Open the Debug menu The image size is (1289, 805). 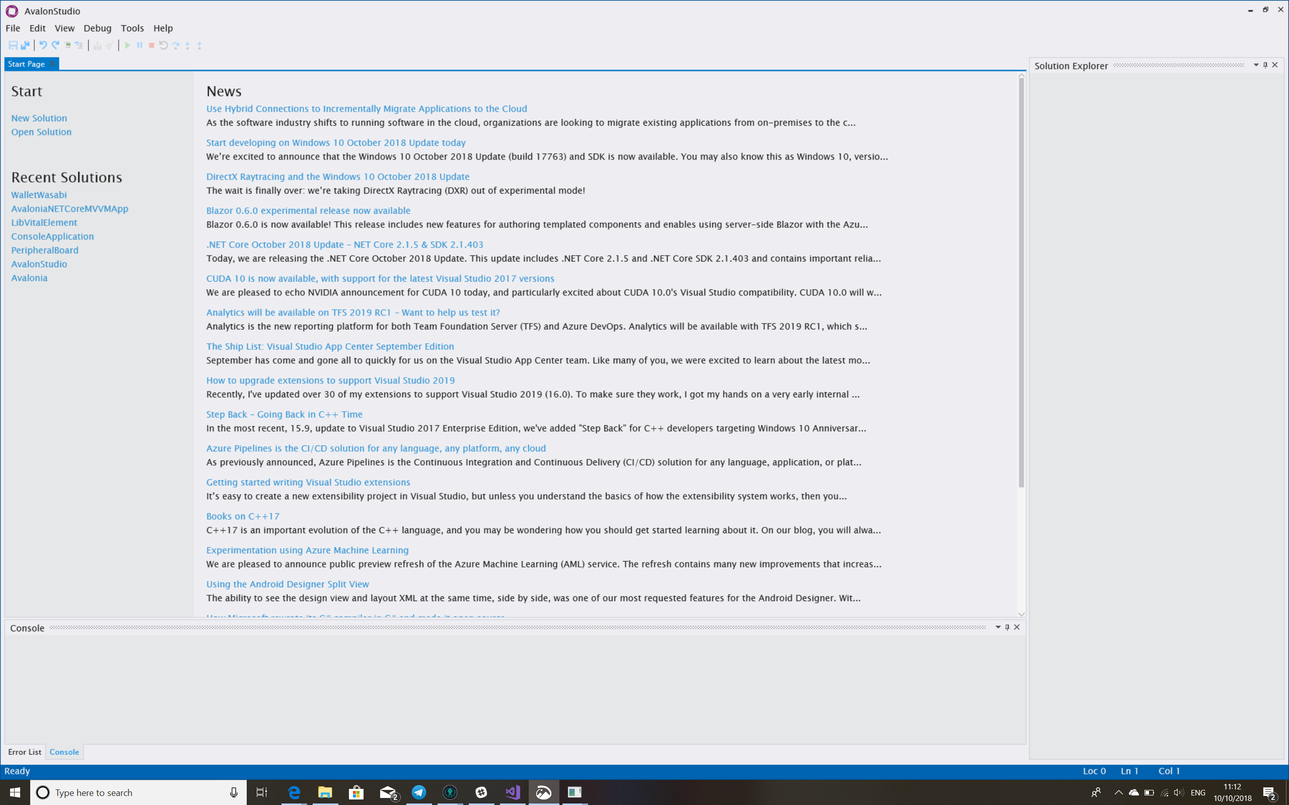pos(98,28)
